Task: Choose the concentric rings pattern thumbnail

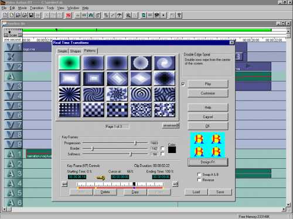Action: click(141, 94)
